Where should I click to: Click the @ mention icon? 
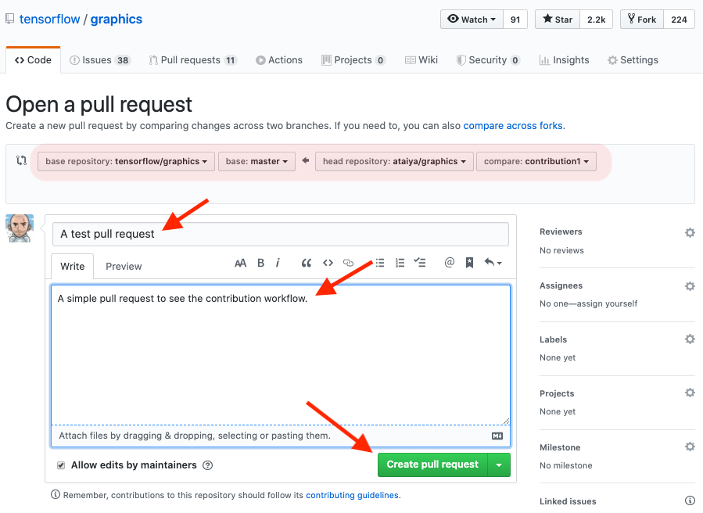pyautogui.click(x=449, y=264)
